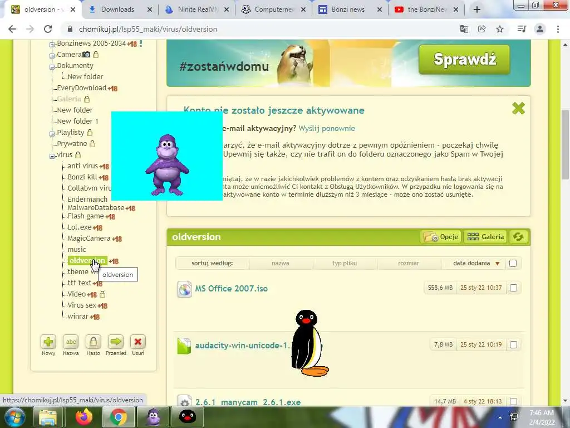
Task: Toggle the select-all checkbox in sort bar
Action: [513, 263]
